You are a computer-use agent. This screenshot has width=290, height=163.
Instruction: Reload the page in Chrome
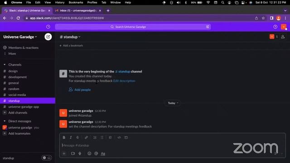(x=18, y=18)
